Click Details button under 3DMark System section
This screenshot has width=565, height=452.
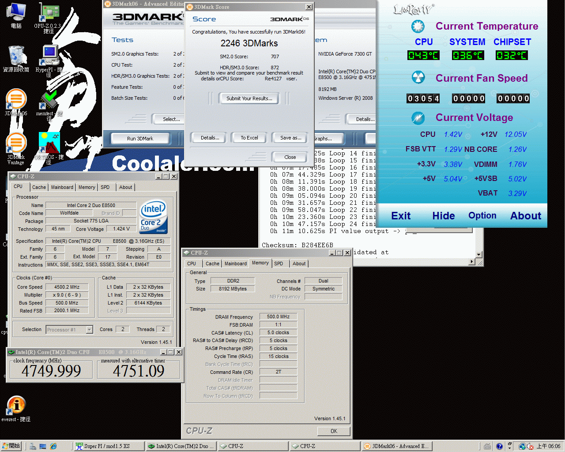point(361,119)
